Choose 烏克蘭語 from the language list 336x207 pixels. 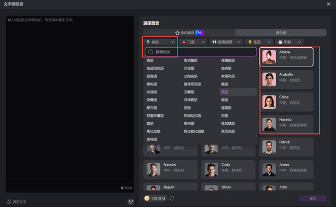[191, 61]
